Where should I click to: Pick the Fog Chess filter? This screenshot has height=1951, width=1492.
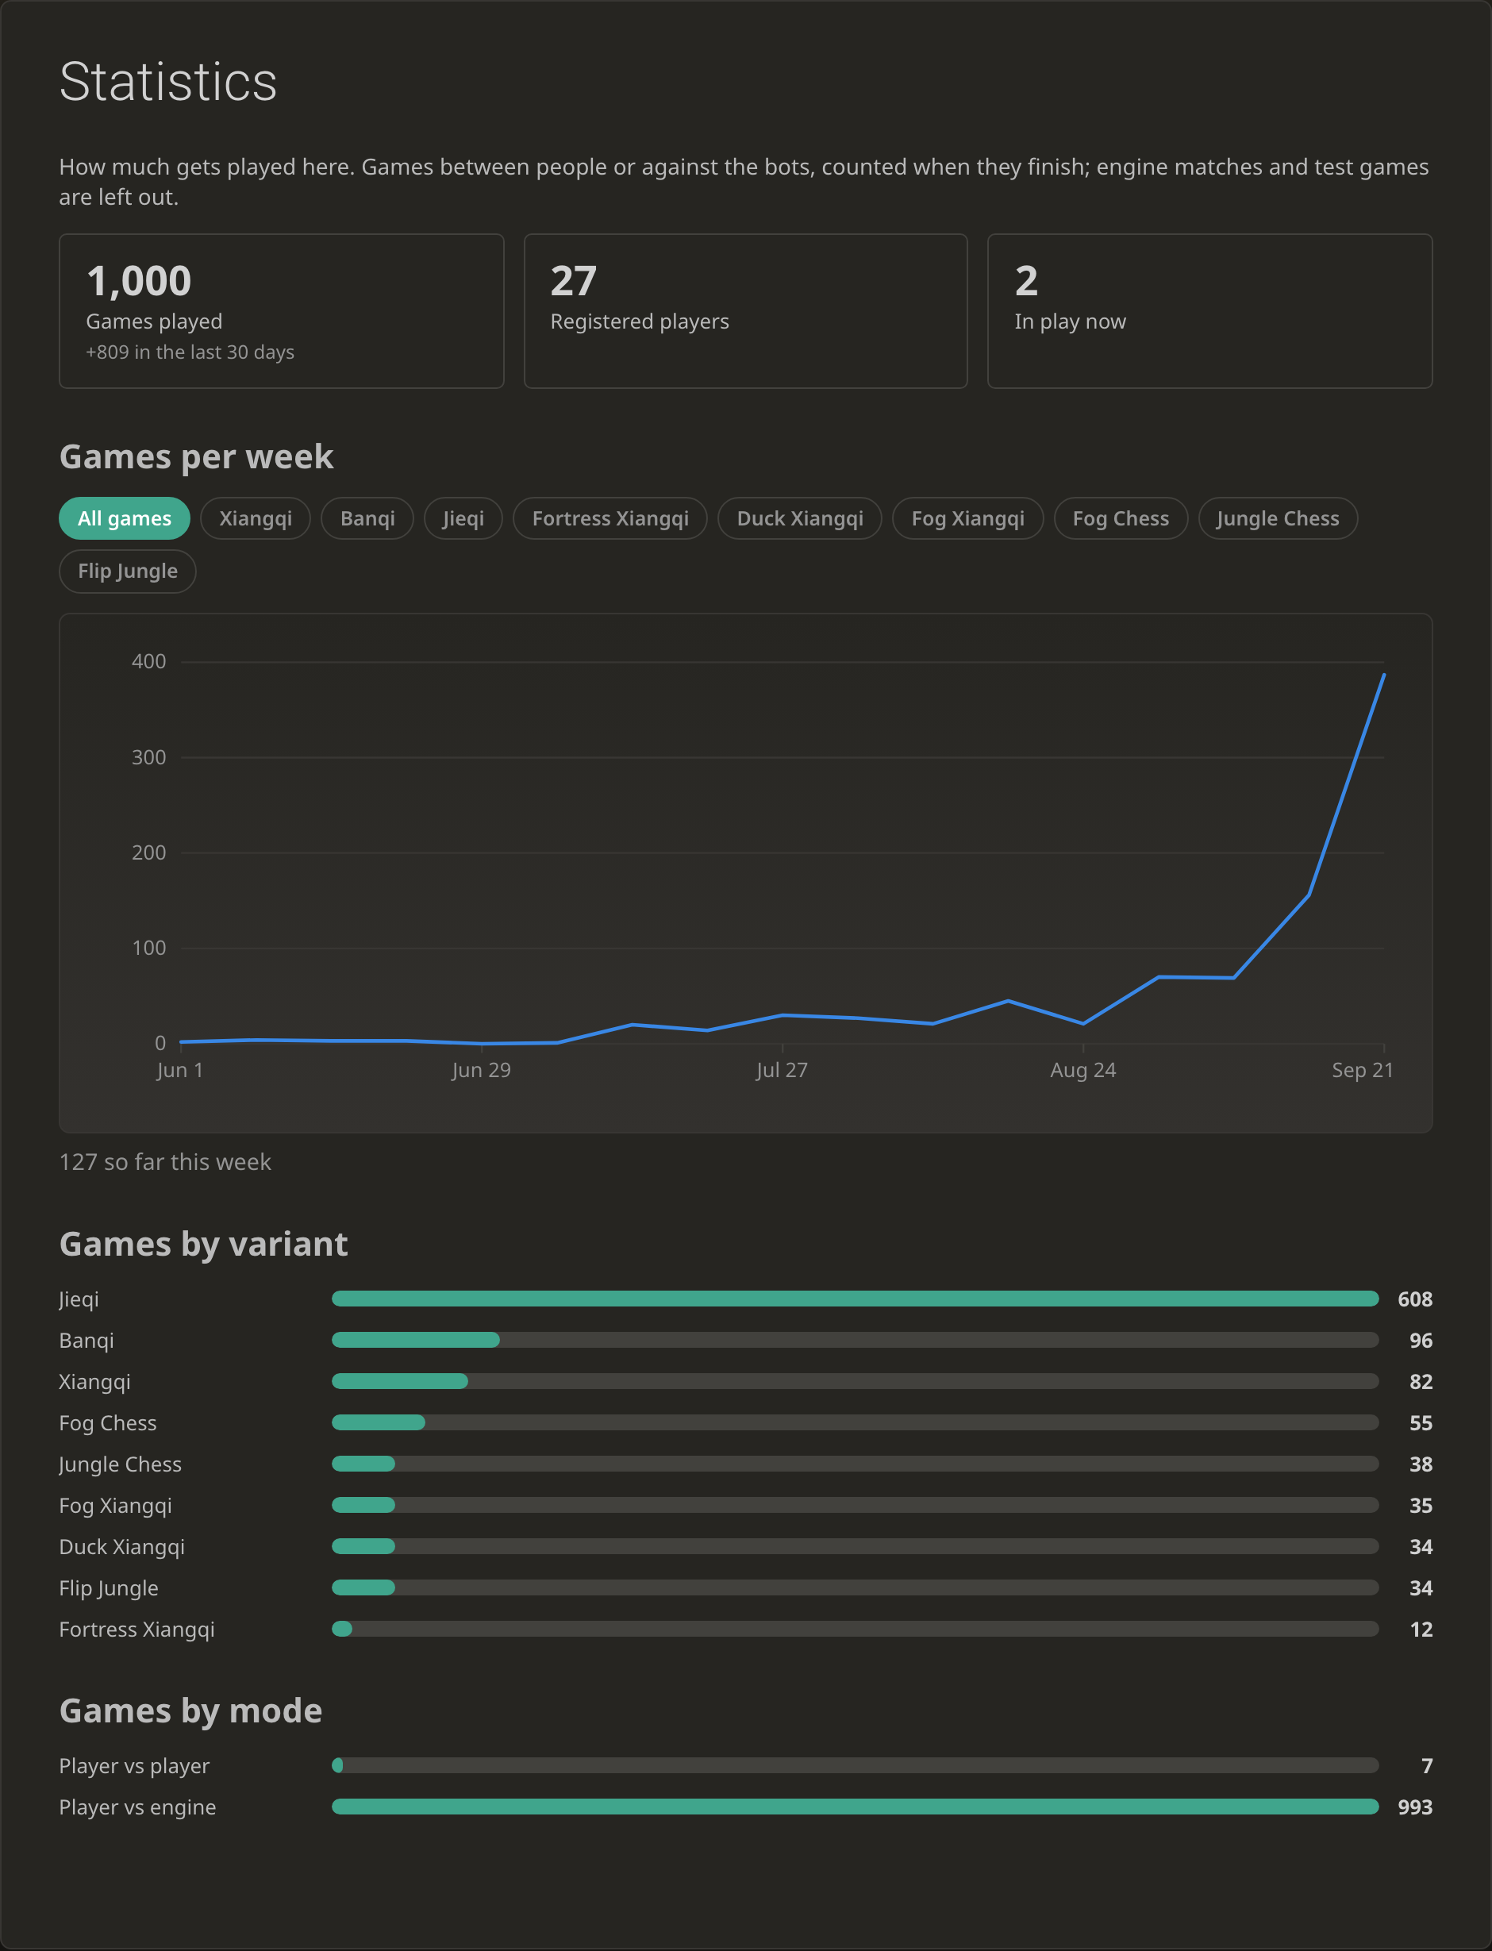coord(1121,518)
